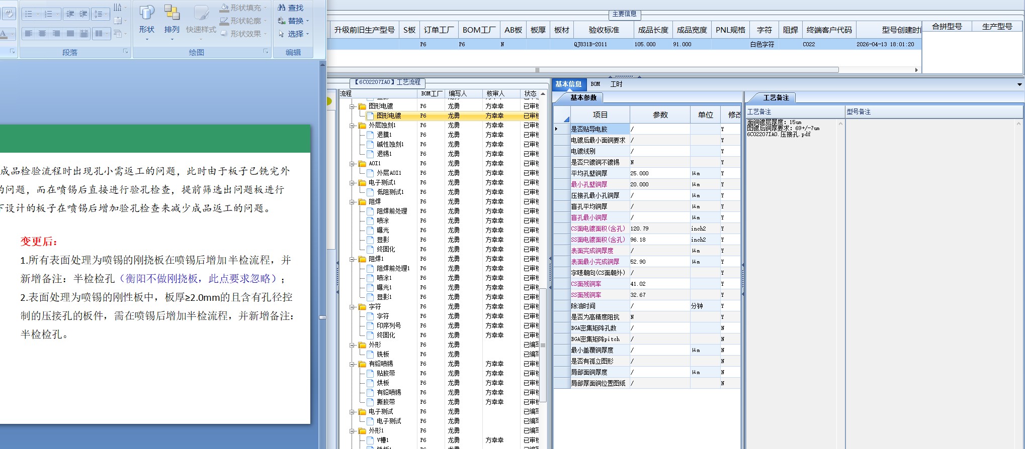
Task: Open dropdown arrow right of 工时 tab
Action: (1019, 84)
